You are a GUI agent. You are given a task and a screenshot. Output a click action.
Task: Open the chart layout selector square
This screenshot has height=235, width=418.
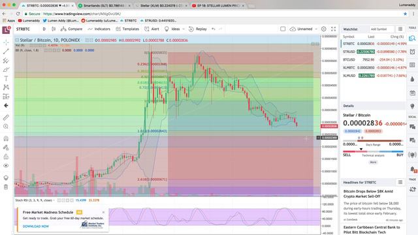[x=283, y=29]
